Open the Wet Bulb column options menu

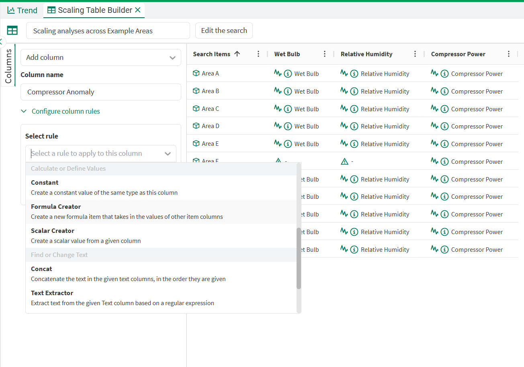325,54
